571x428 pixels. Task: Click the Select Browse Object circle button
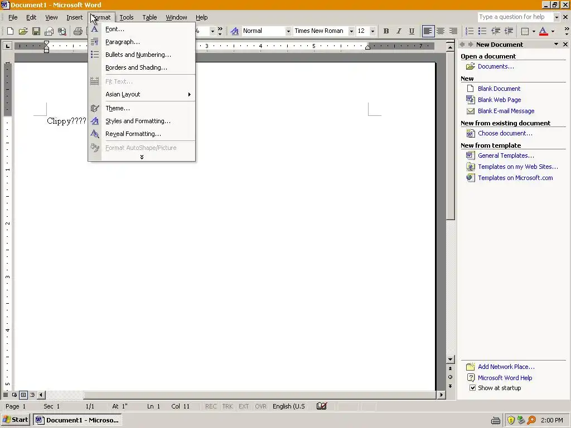pos(450,377)
